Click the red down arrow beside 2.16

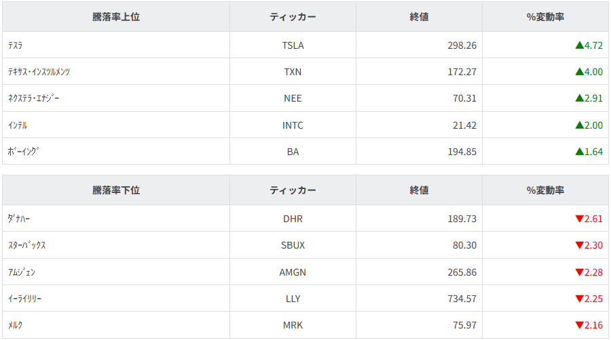(579, 325)
